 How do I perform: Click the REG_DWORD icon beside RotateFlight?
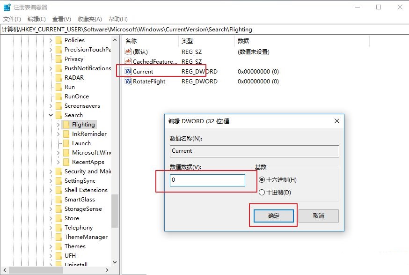click(x=128, y=81)
